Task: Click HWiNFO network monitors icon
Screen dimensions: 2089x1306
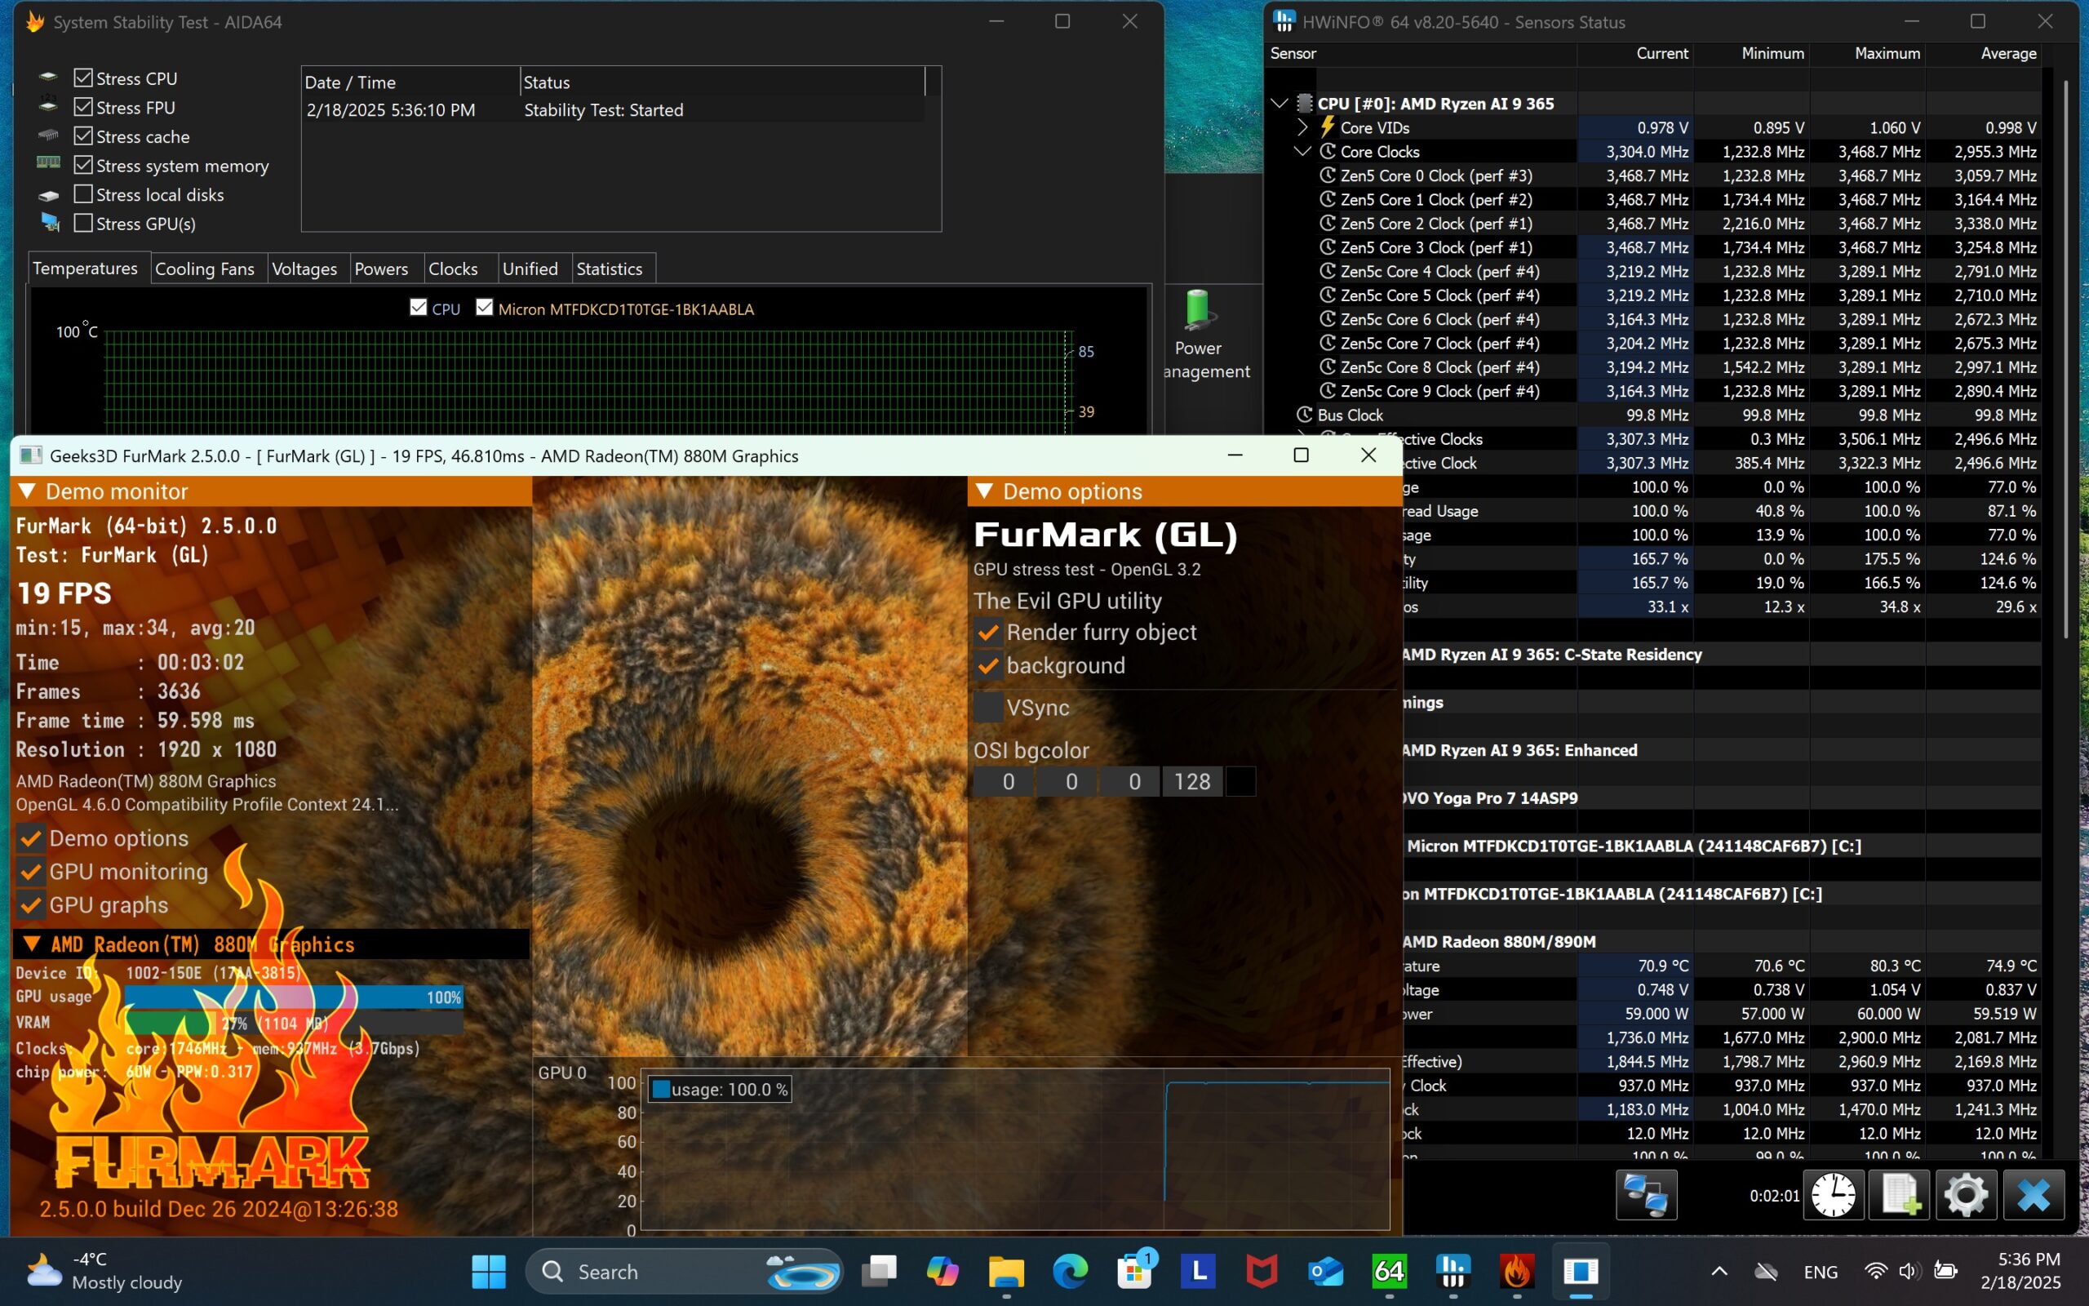Action: pos(1646,1196)
